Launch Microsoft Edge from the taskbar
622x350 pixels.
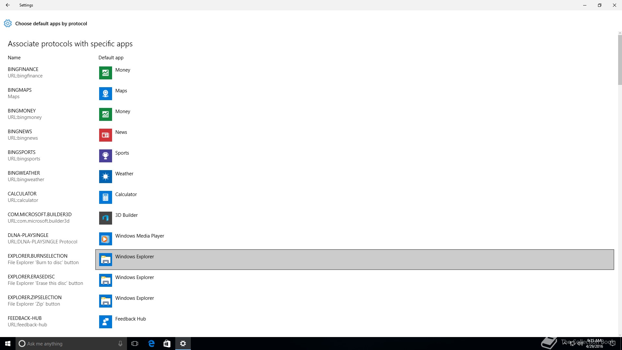pos(151,344)
